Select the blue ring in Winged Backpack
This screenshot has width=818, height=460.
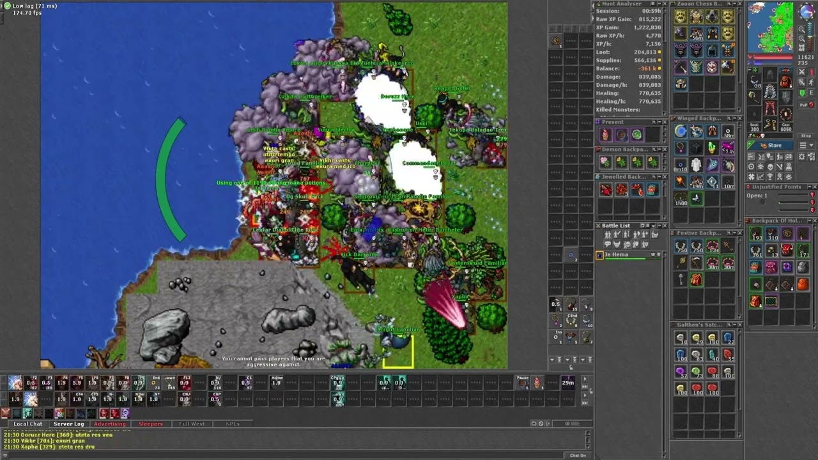[x=681, y=165]
